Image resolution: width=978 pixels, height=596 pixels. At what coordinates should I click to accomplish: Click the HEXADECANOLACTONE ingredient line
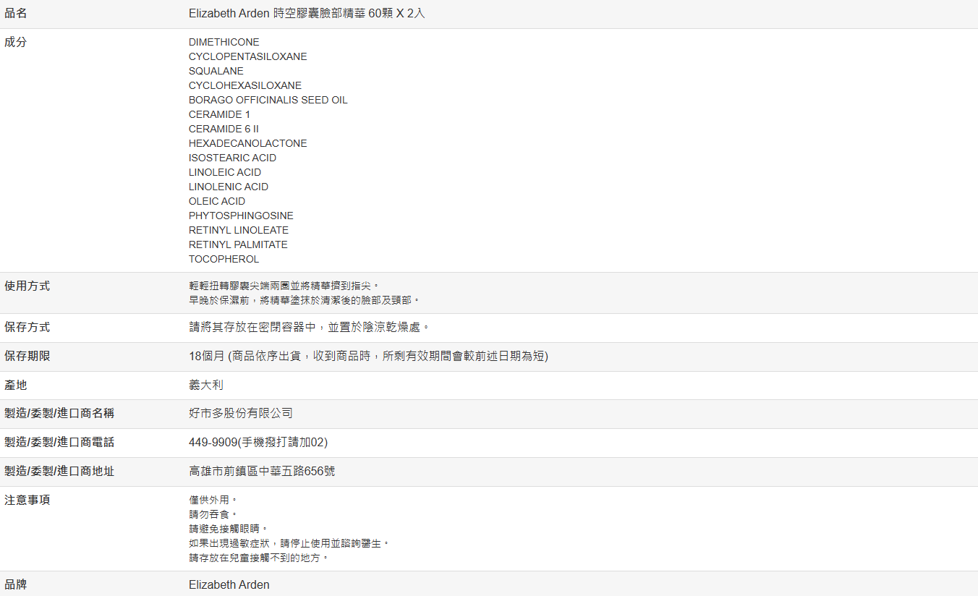pyautogui.click(x=247, y=143)
